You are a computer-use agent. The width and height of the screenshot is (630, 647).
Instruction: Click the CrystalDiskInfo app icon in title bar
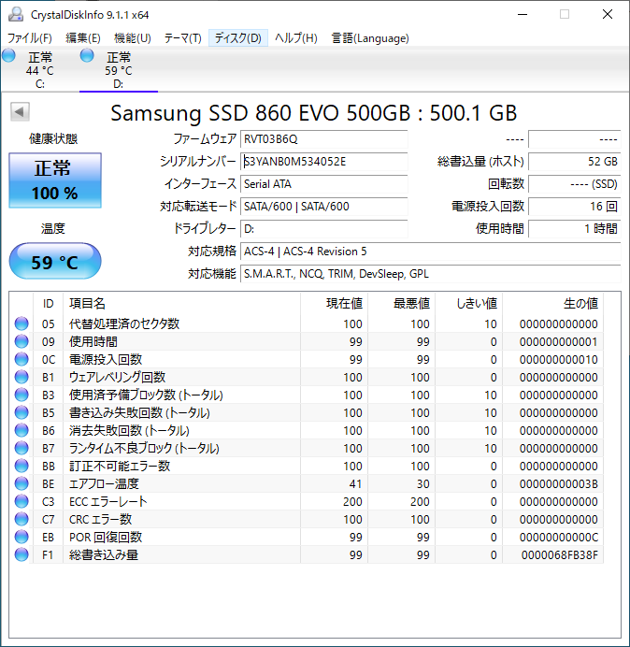[x=16, y=14]
